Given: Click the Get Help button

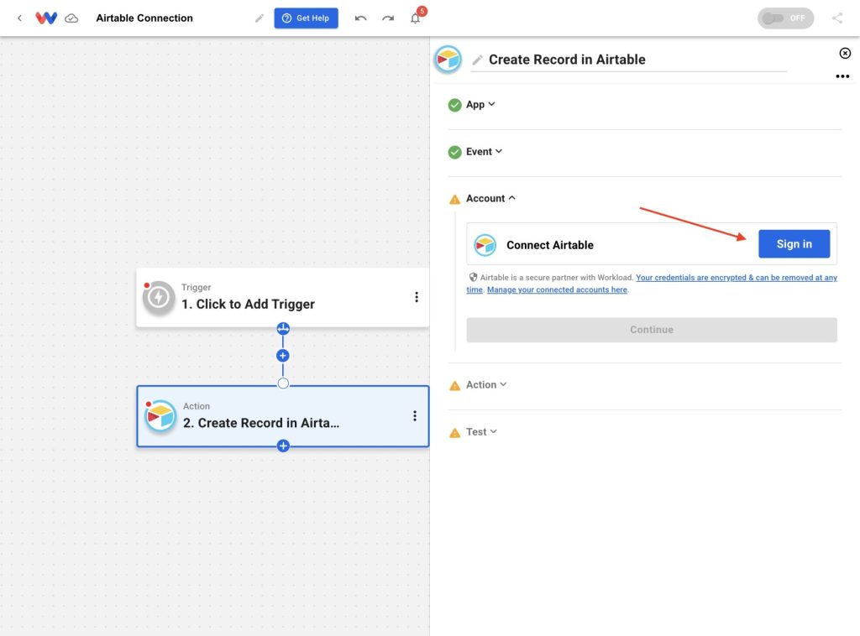Looking at the screenshot, I should tap(306, 18).
